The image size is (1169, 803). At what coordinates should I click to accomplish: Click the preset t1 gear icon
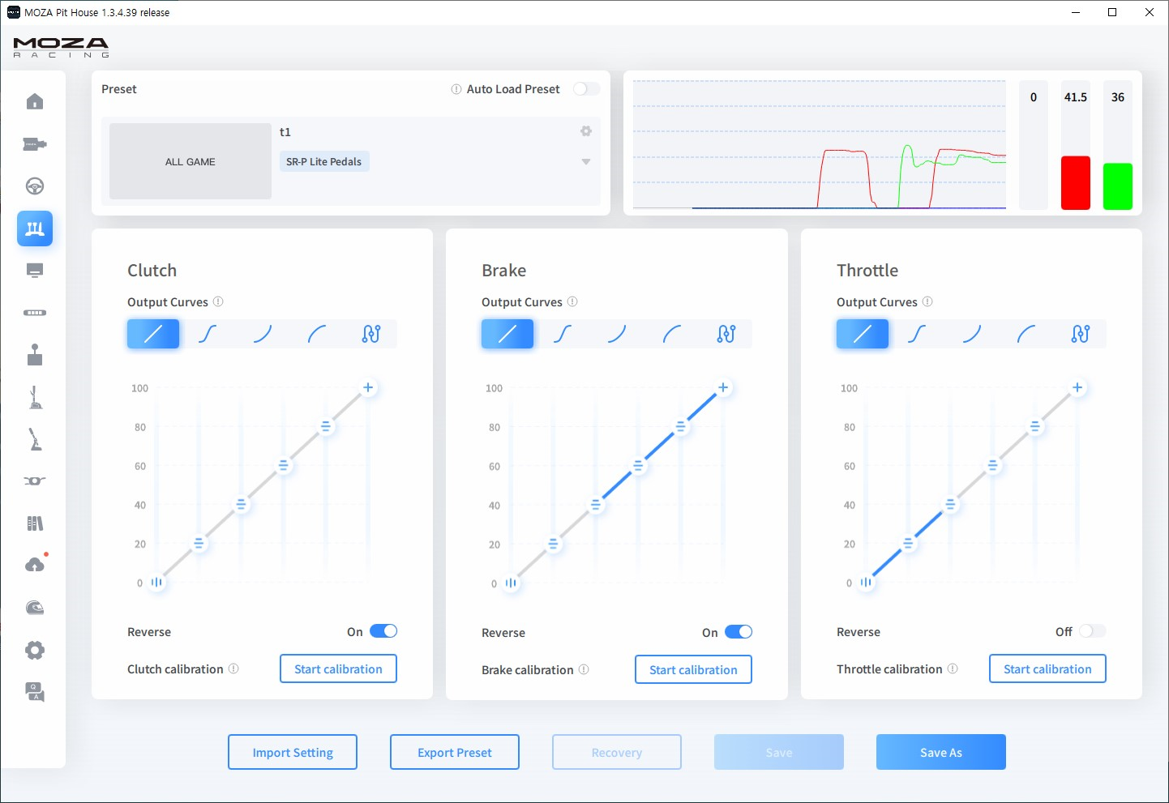tap(586, 131)
